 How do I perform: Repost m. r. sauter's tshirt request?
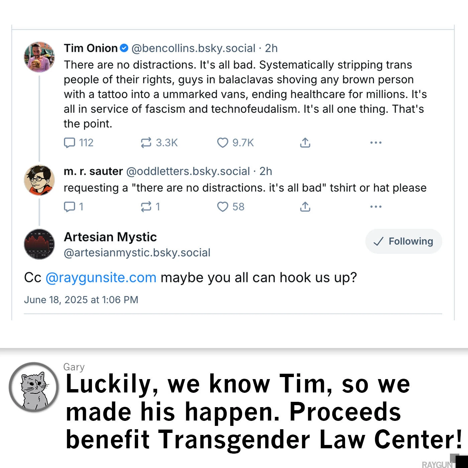146,207
